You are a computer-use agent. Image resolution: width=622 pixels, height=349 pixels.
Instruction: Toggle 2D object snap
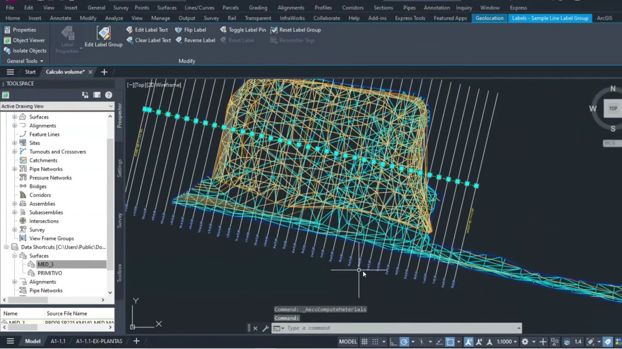tap(450, 341)
